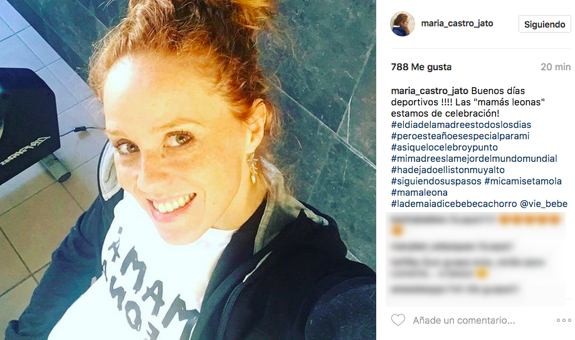
Task: View the 788 Me gusta likes list
Action: coord(421,67)
